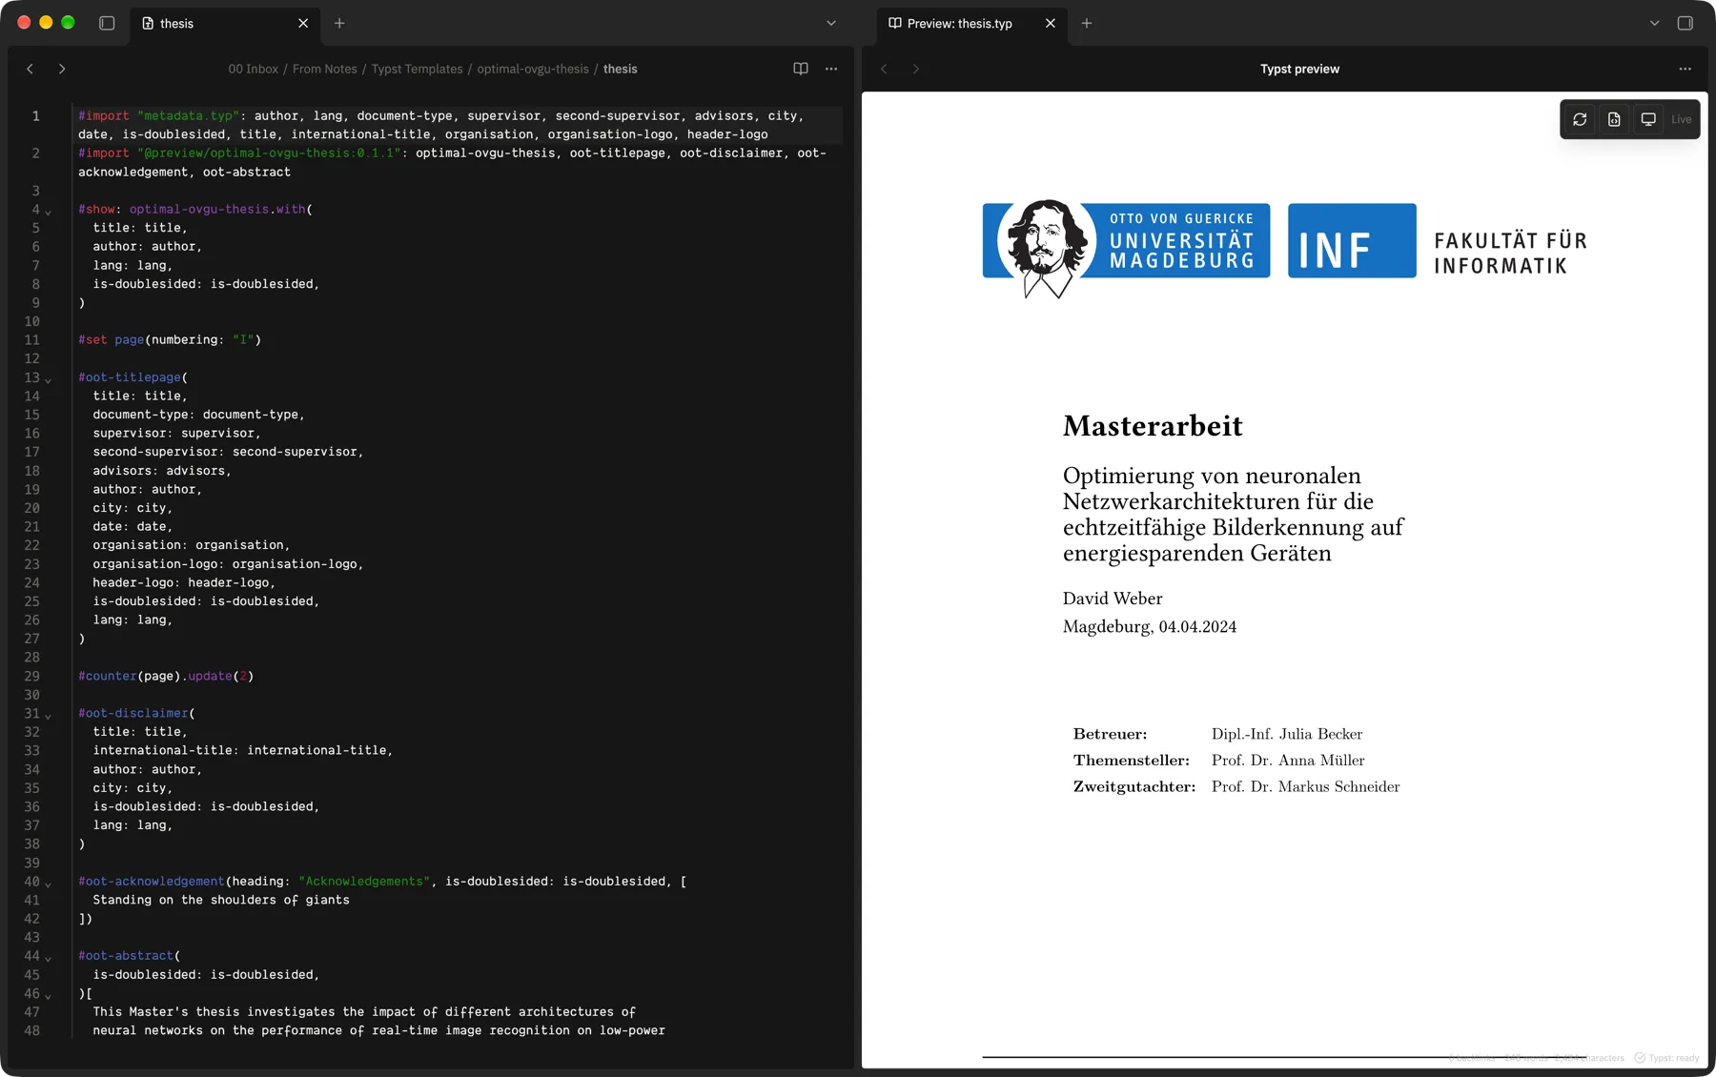The width and height of the screenshot is (1716, 1077).
Task: Click the backlinks count in status bar
Action: pos(1472,1058)
